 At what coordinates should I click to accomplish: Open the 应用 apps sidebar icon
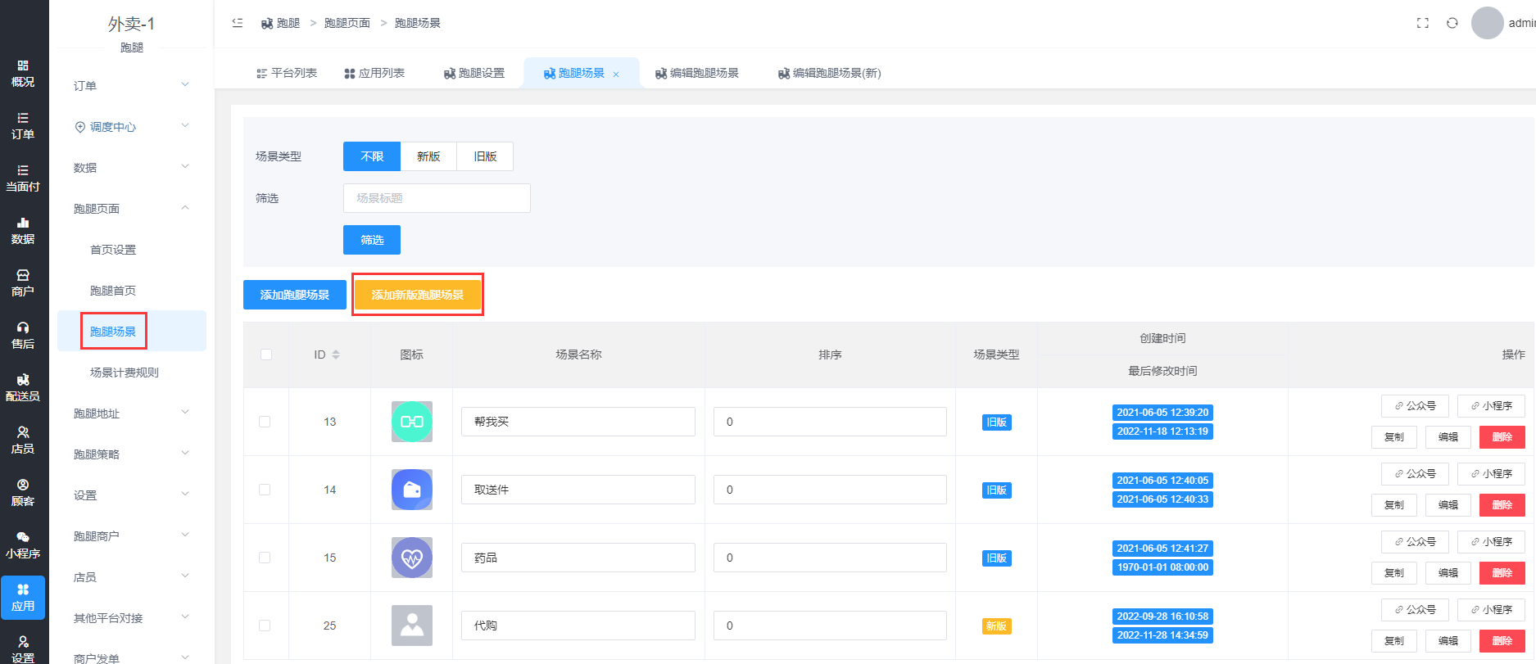(23, 598)
